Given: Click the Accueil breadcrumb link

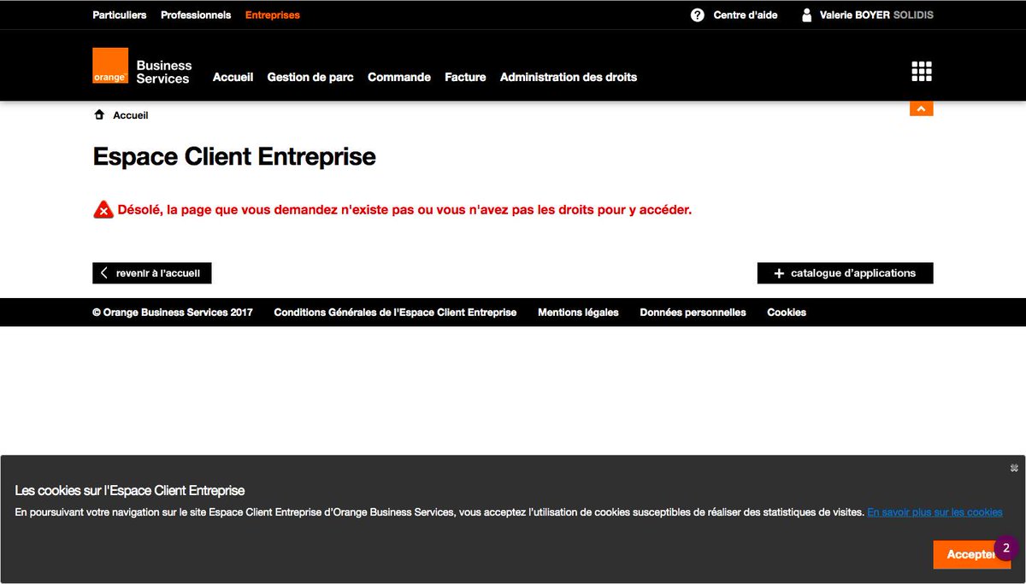Looking at the screenshot, I should click(x=131, y=115).
